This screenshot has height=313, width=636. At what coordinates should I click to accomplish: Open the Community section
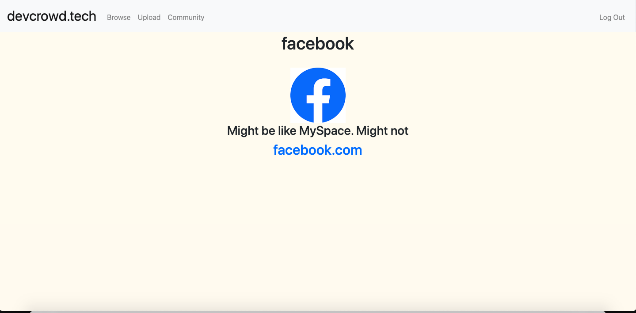pos(186,17)
